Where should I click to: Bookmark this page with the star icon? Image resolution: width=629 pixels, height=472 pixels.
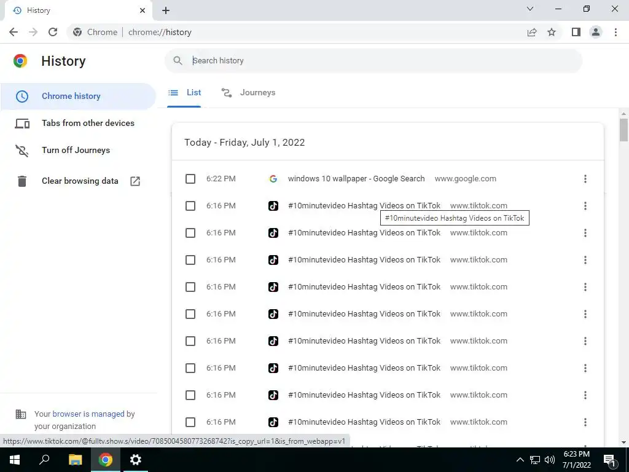click(x=552, y=32)
